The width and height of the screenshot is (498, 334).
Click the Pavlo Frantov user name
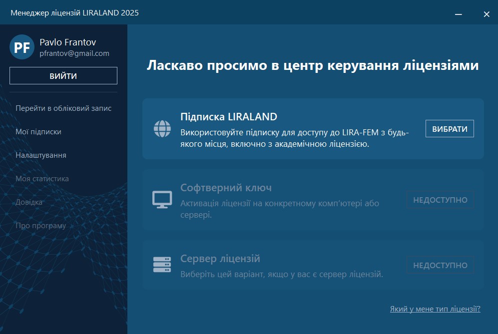67,42
